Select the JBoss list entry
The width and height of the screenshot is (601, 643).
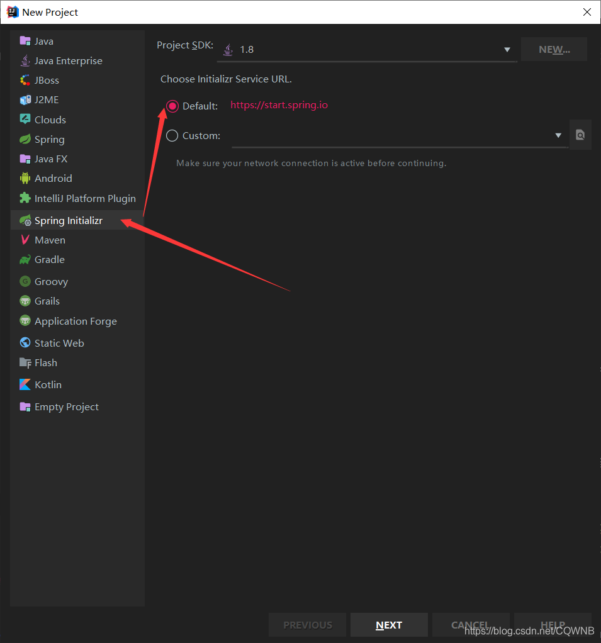[x=77, y=81]
